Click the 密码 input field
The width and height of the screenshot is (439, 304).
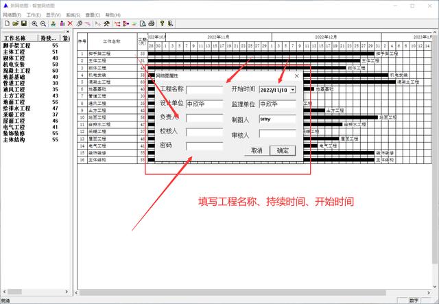(204, 146)
